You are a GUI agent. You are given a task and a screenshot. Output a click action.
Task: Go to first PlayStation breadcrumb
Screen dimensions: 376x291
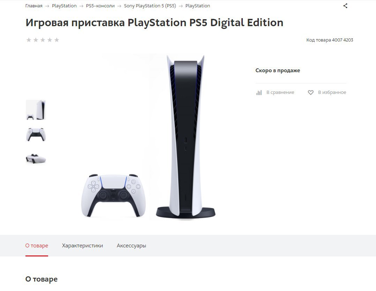coord(64,6)
